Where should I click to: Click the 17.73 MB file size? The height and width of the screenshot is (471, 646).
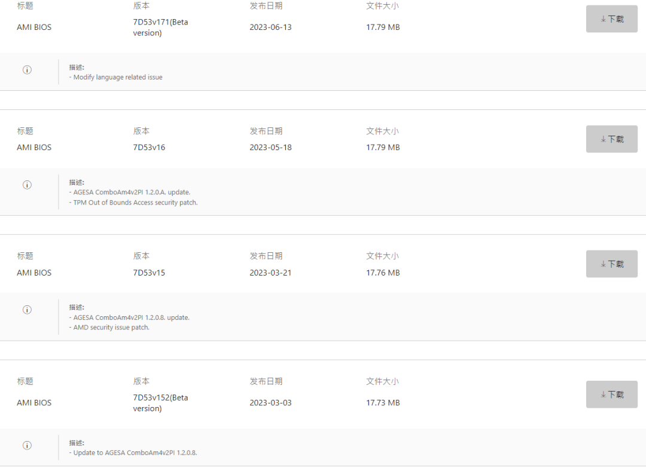(383, 403)
